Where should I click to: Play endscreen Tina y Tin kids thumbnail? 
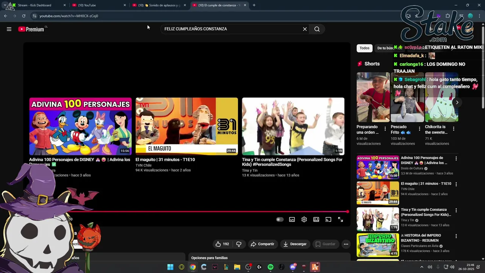(293, 126)
